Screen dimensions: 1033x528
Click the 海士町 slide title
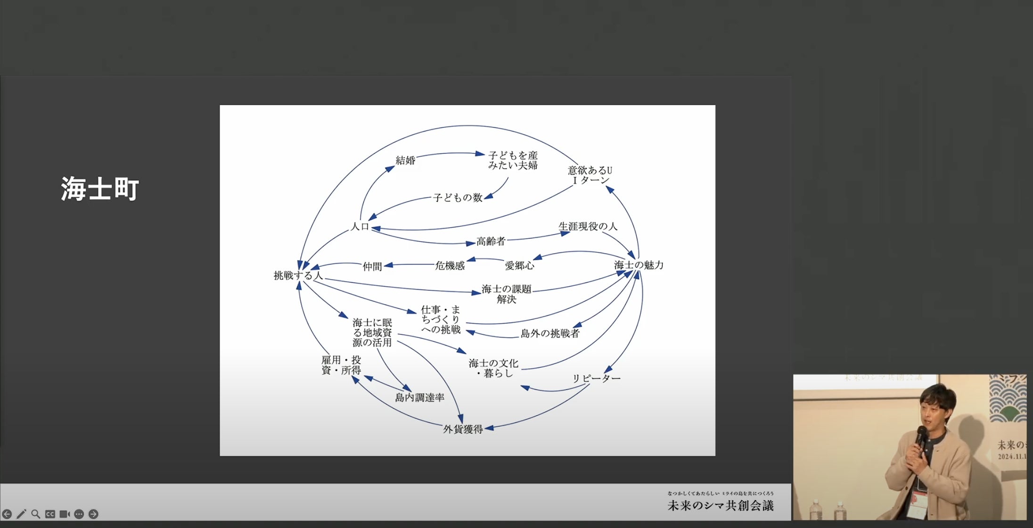(x=100, y=189)
